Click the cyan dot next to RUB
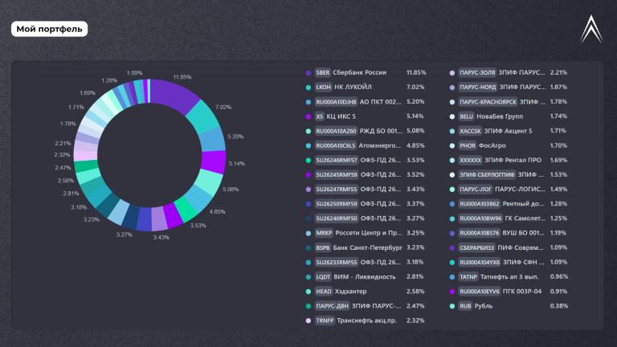Viewport: 617px width, 347px height. (452, 306)
